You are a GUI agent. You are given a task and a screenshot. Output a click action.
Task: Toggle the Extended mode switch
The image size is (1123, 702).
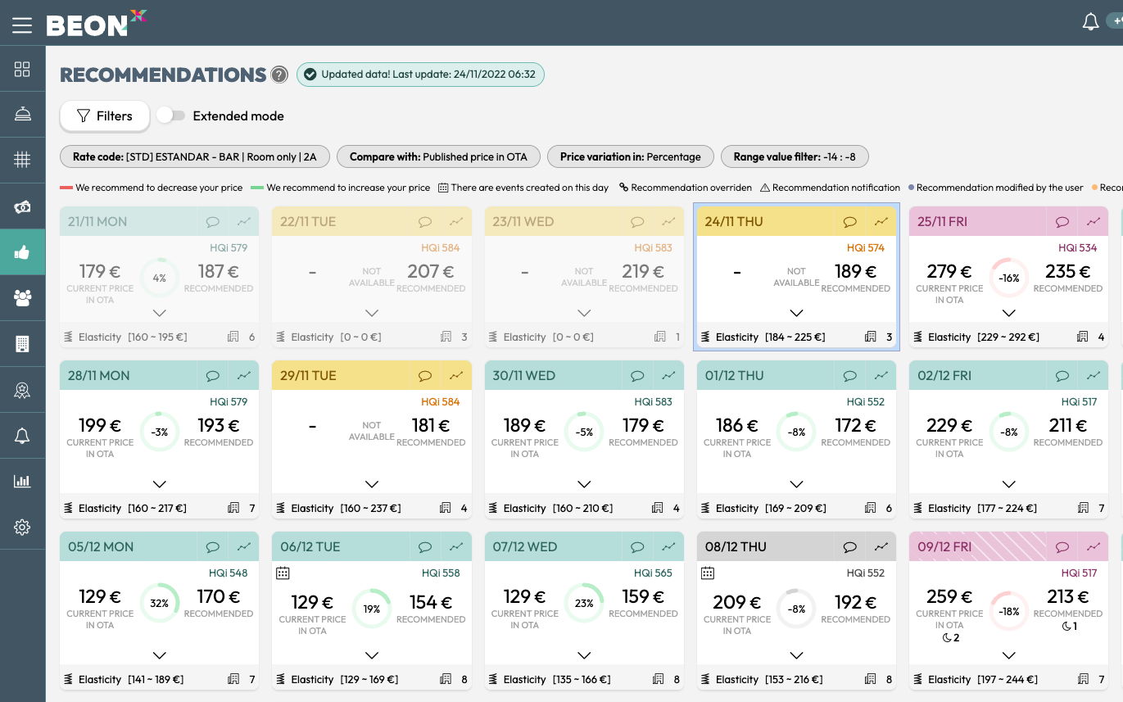(x=171, y=116)
